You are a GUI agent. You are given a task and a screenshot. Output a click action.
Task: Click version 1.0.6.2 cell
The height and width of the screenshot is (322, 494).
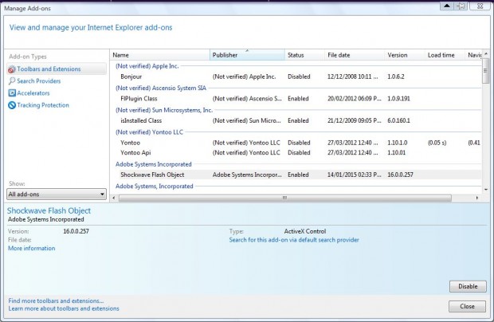click(396, 77)
